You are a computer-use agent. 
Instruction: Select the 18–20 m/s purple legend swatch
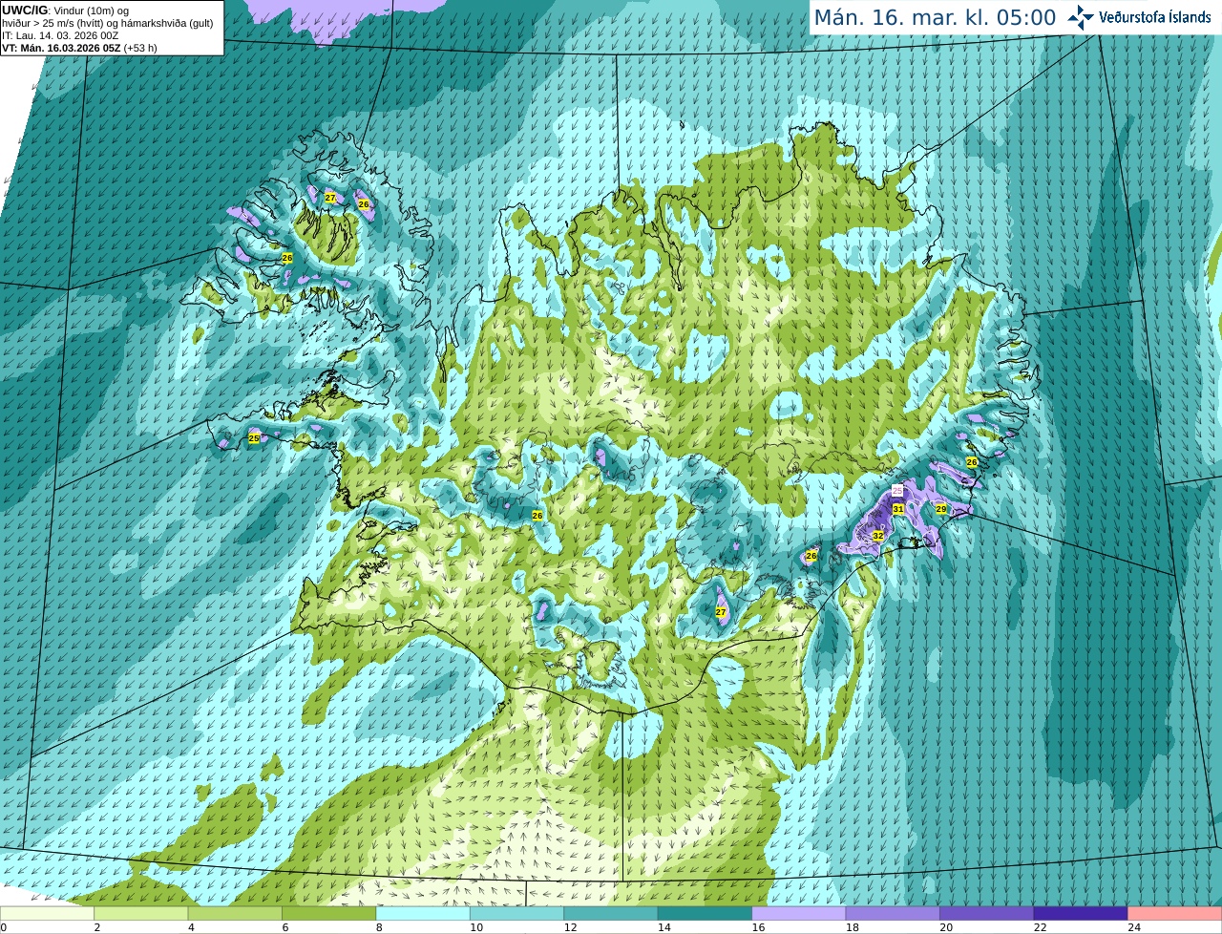(893, 913)
